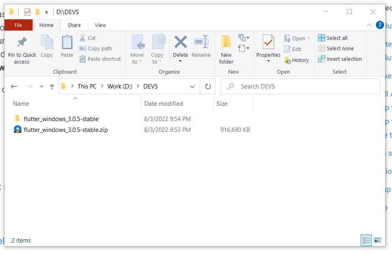
Task: Click the Rename icon
Action: pyautogui.click(x=201, y=42)
